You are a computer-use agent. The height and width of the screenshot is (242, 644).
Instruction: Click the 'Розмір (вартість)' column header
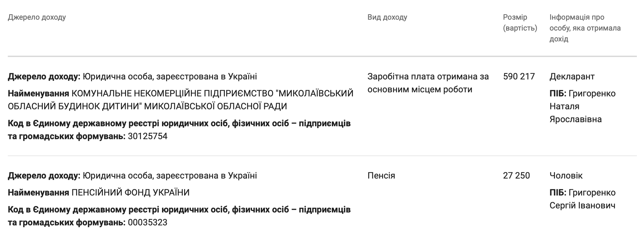(x=520, y=23)
